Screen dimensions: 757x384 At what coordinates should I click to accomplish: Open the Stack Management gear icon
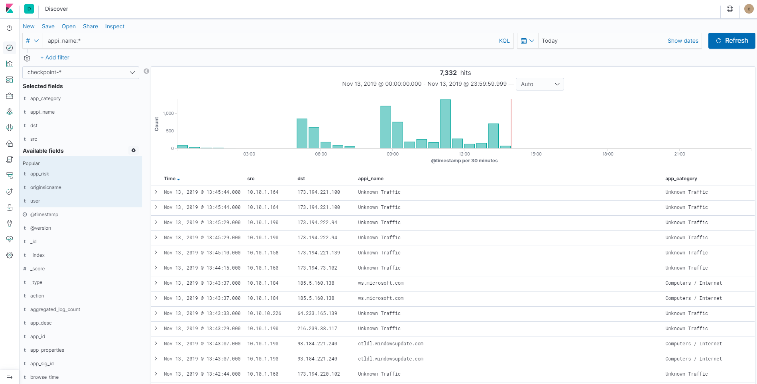10,255
